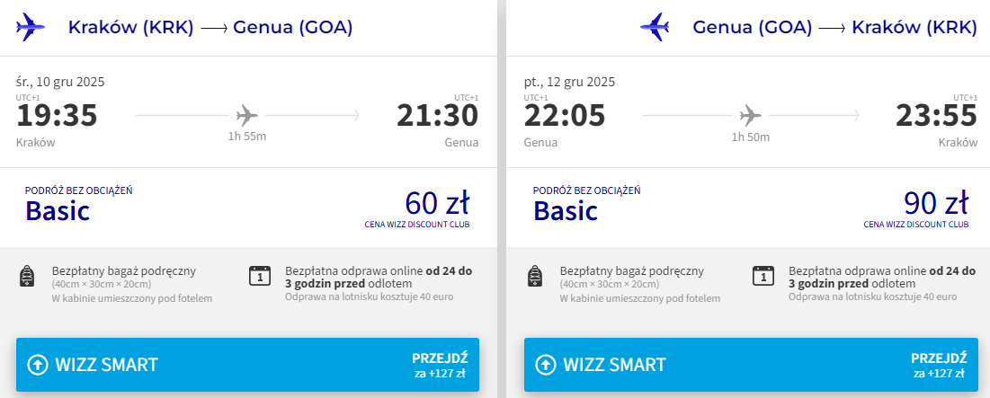Image resolution: width=990 pixels, height=398 pixels.
Task: Click the up-arrow icon on right WIZZ SMART
Action: coord(546,365)
